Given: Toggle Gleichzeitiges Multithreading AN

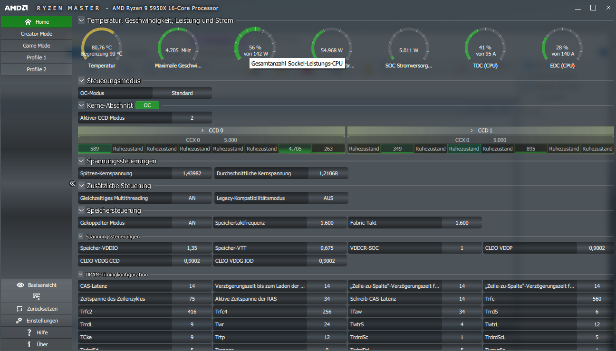Looking at the screenshot, I should pyautogui.click(x=192, y=198).
